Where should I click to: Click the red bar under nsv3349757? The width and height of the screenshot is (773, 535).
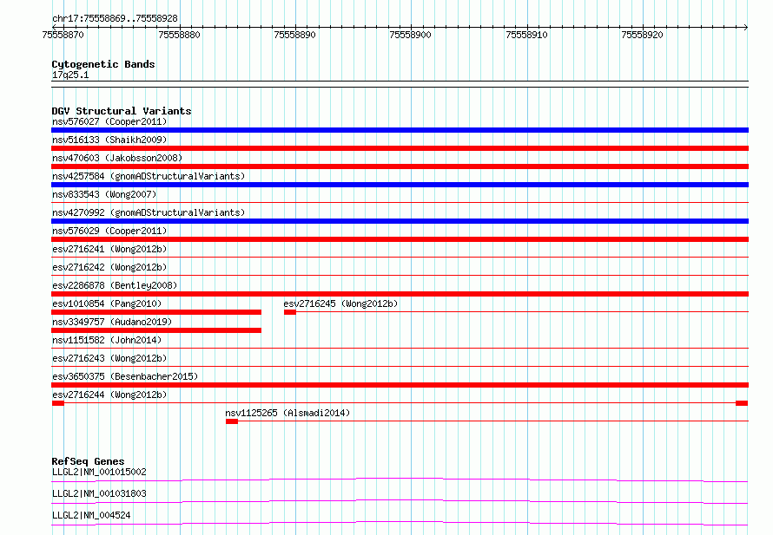[156, 330]
